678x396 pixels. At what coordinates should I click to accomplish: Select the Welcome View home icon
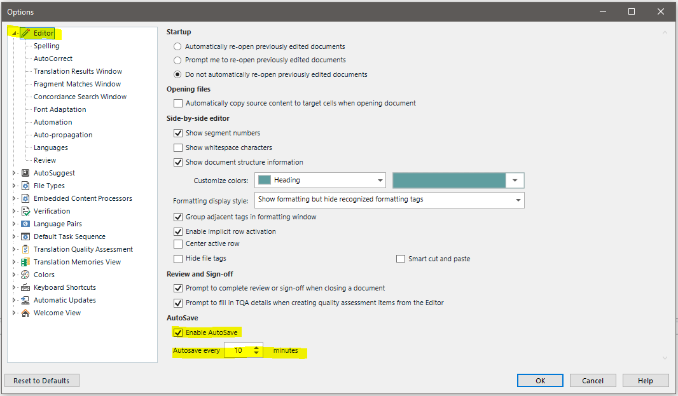coord(25,313)
